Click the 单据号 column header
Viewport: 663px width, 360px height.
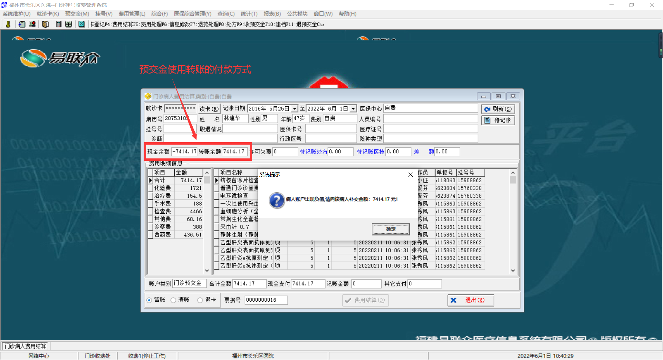click(445, 172)
